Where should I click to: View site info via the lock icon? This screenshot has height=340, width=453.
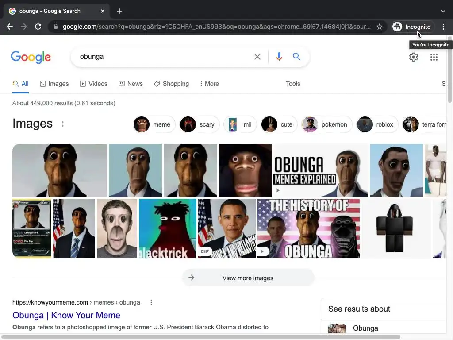(56, 27)
